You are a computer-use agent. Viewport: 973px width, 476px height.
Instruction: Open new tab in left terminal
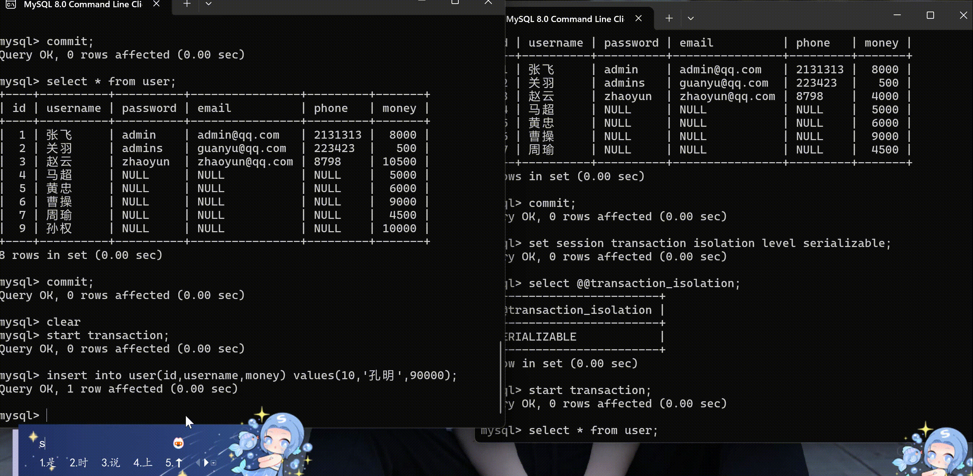point(187,4)
